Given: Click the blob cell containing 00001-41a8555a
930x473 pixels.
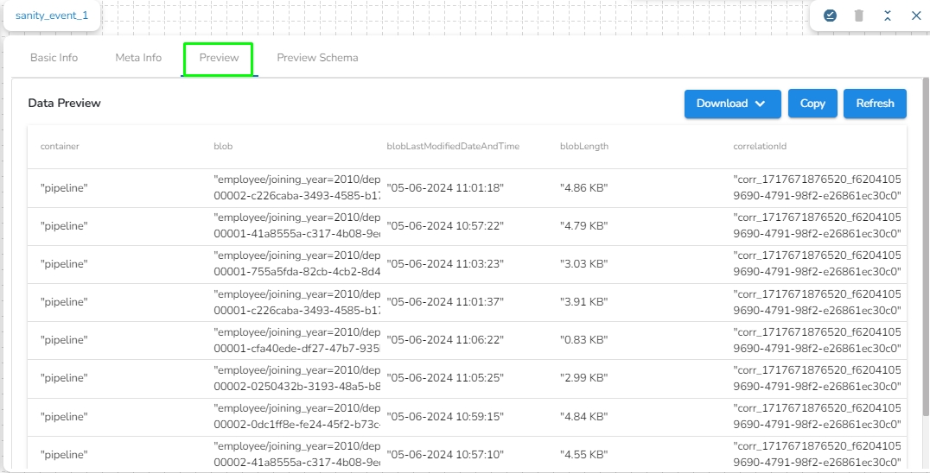Looking at the screenshot, I should 296,226.
